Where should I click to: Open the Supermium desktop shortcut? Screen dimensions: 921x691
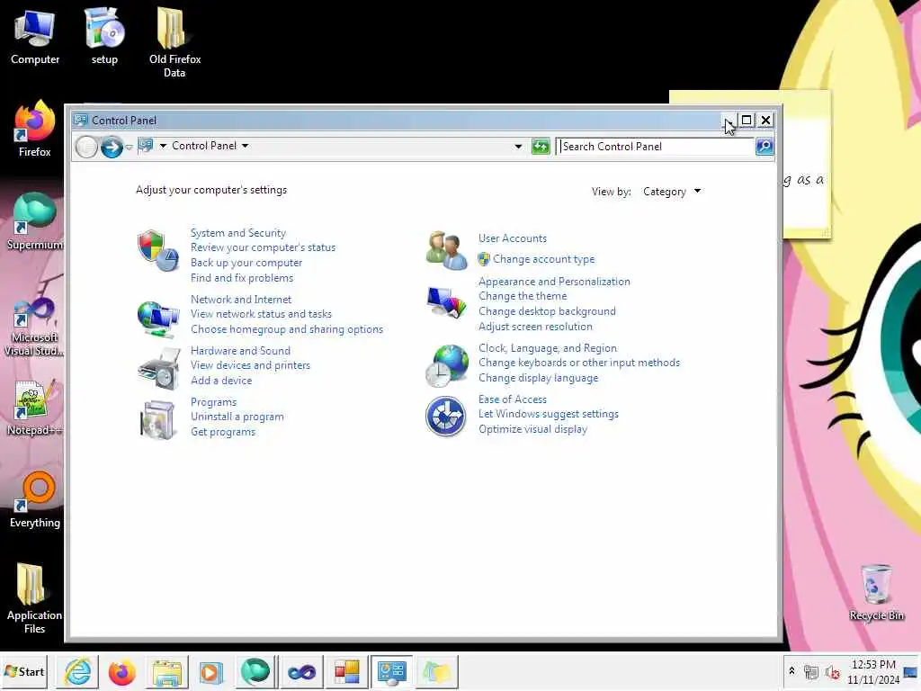pyautogui.click(x=35, y=222)
